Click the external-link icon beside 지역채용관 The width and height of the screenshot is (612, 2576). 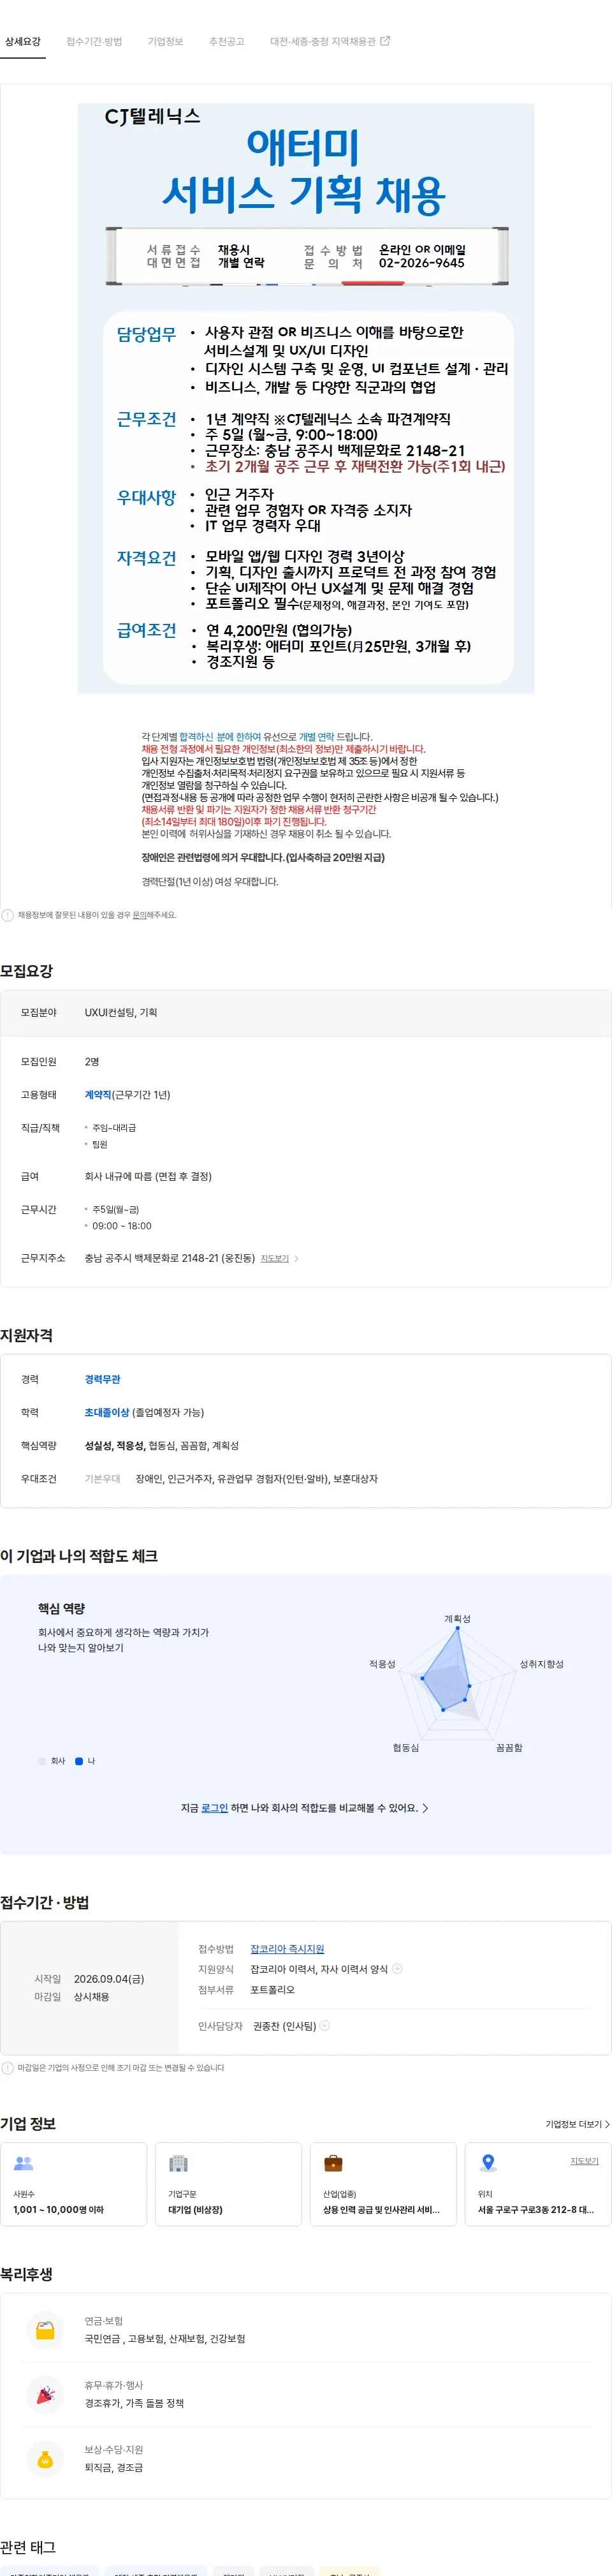coord(386,41)
